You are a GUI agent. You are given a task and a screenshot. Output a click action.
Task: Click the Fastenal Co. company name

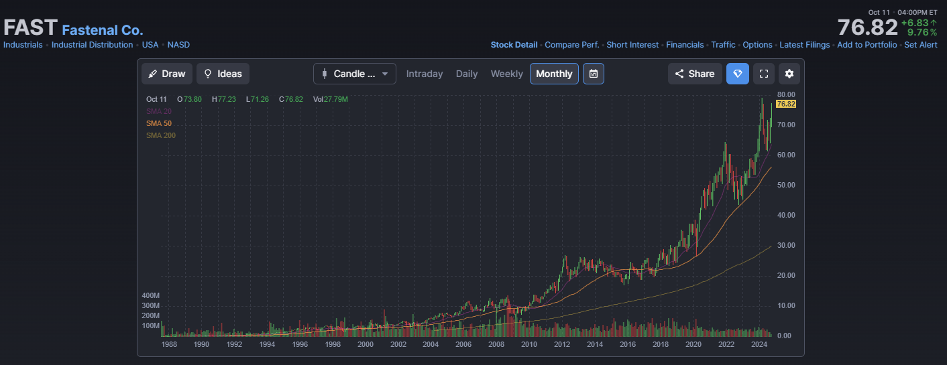click(x=103, y=29)
